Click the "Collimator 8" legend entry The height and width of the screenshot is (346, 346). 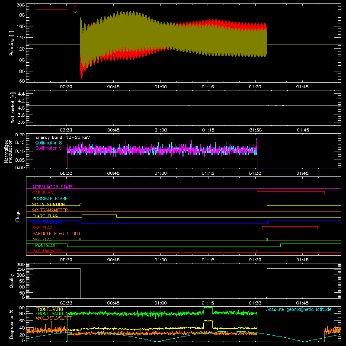[48, 143]
